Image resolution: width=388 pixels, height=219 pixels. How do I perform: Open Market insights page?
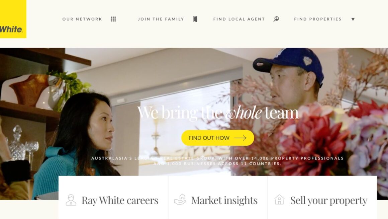click(x=224, y=200)
